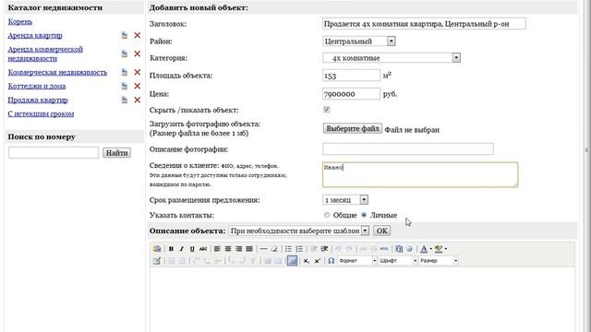The height and width of the screenshot is (332, 591).
Task: Click the text color A icon
Action: tap(424, 249)
